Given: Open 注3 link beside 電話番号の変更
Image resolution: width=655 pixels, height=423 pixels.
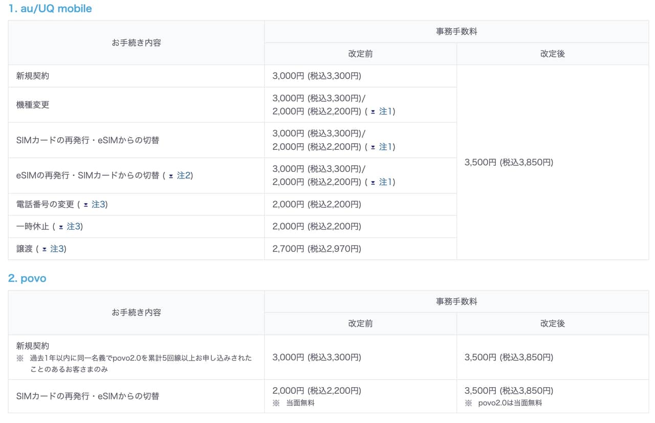Looking at the screenshot, I should [x=98, y=205].
